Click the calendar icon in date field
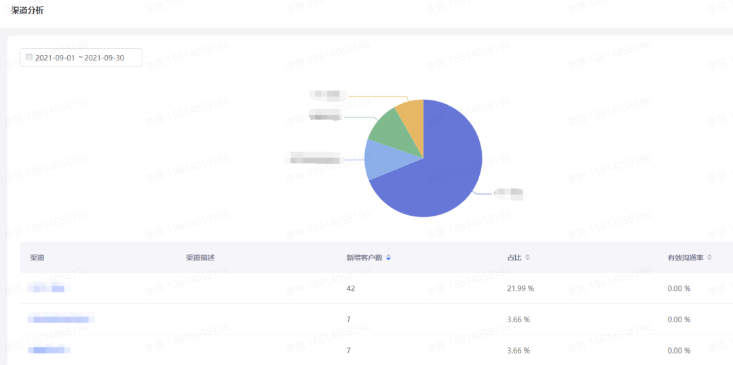The image size is (733, 365). [29, 58]
